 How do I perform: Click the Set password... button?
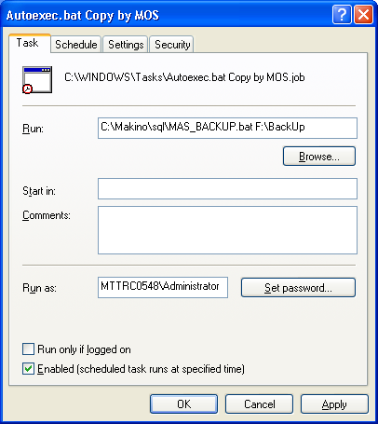[298, 287]
